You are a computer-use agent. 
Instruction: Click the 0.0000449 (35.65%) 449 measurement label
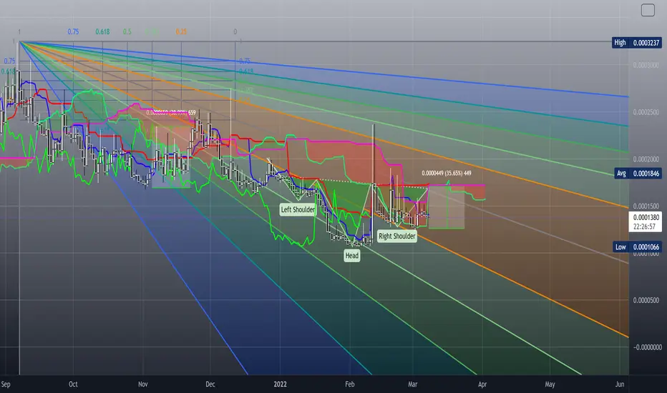(447, 173)
